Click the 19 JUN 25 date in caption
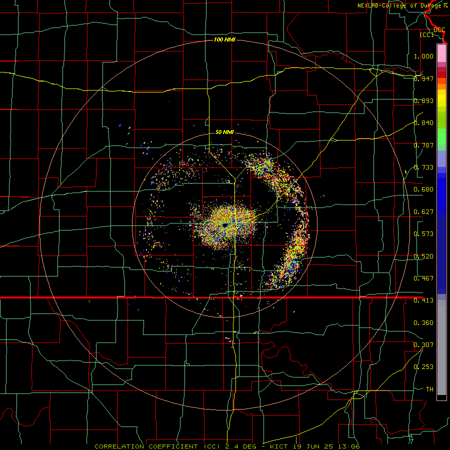The width and height of the screenshot is (450, 450). 313,446
